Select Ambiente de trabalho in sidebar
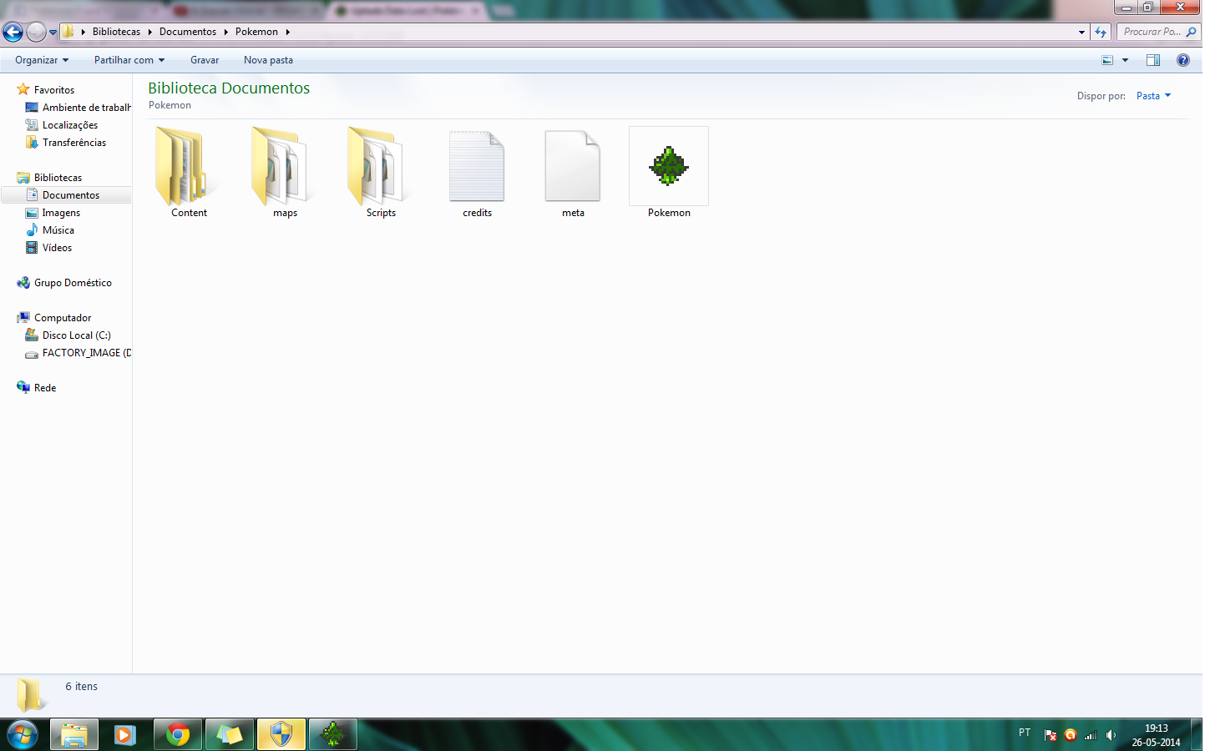Image resolution: width=1205 pixels, height=751 pixels. [87, 108]
